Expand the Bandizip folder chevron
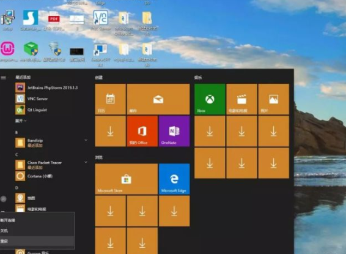Screen dimensions: 346x254 pyautogui.click(x=86, y=140)
